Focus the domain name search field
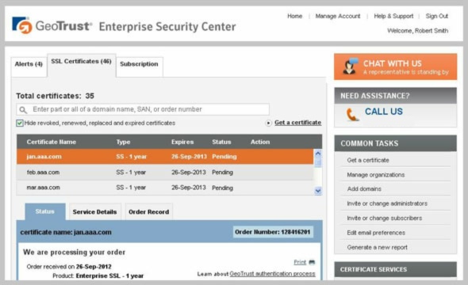The width and height of the screenshot is (468, 285). tap(143, 109)
